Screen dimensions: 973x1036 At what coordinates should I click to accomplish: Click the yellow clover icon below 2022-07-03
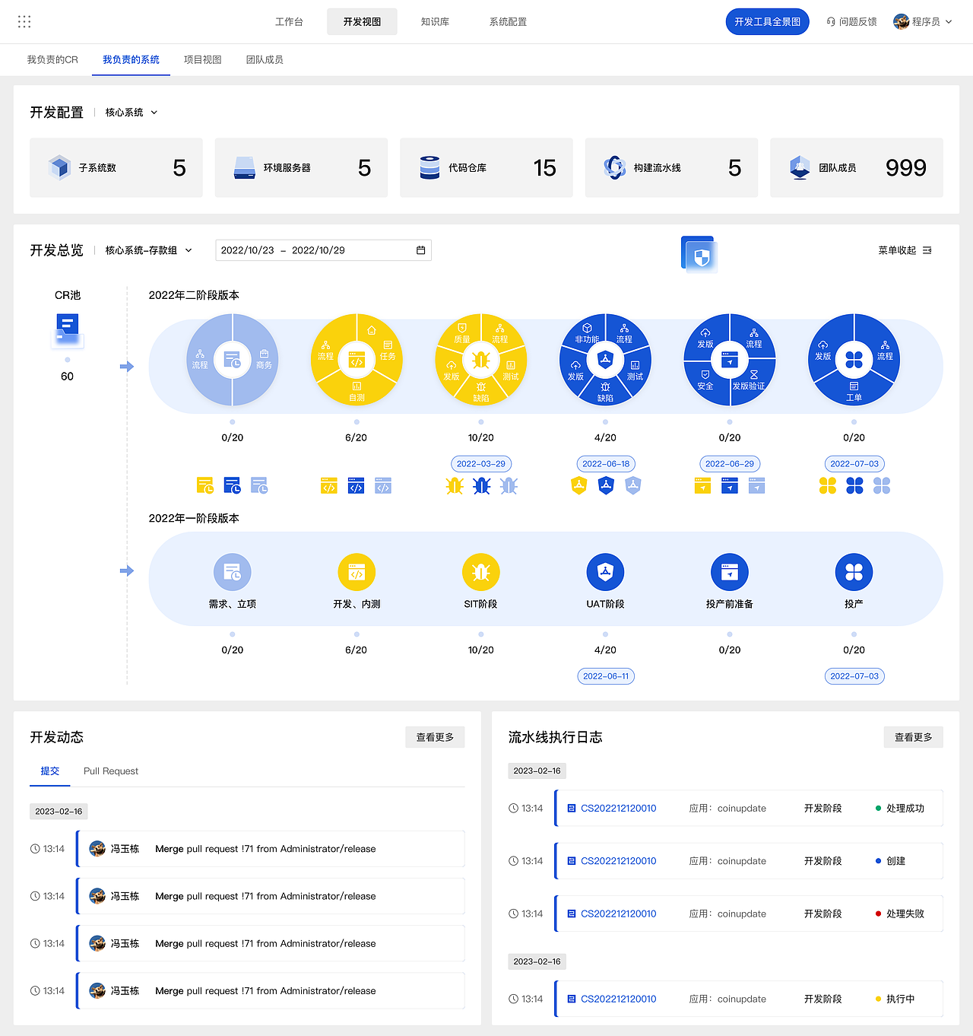click(x=827, y=485)
